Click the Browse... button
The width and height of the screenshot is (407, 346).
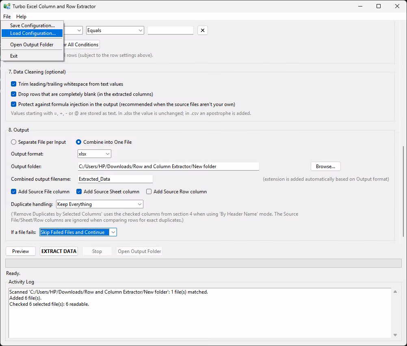click(325, 167)
